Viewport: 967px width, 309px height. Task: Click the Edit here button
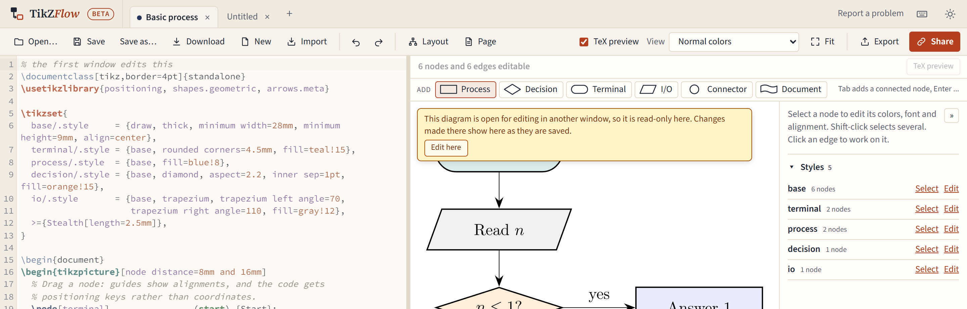[x=446, y=147]
